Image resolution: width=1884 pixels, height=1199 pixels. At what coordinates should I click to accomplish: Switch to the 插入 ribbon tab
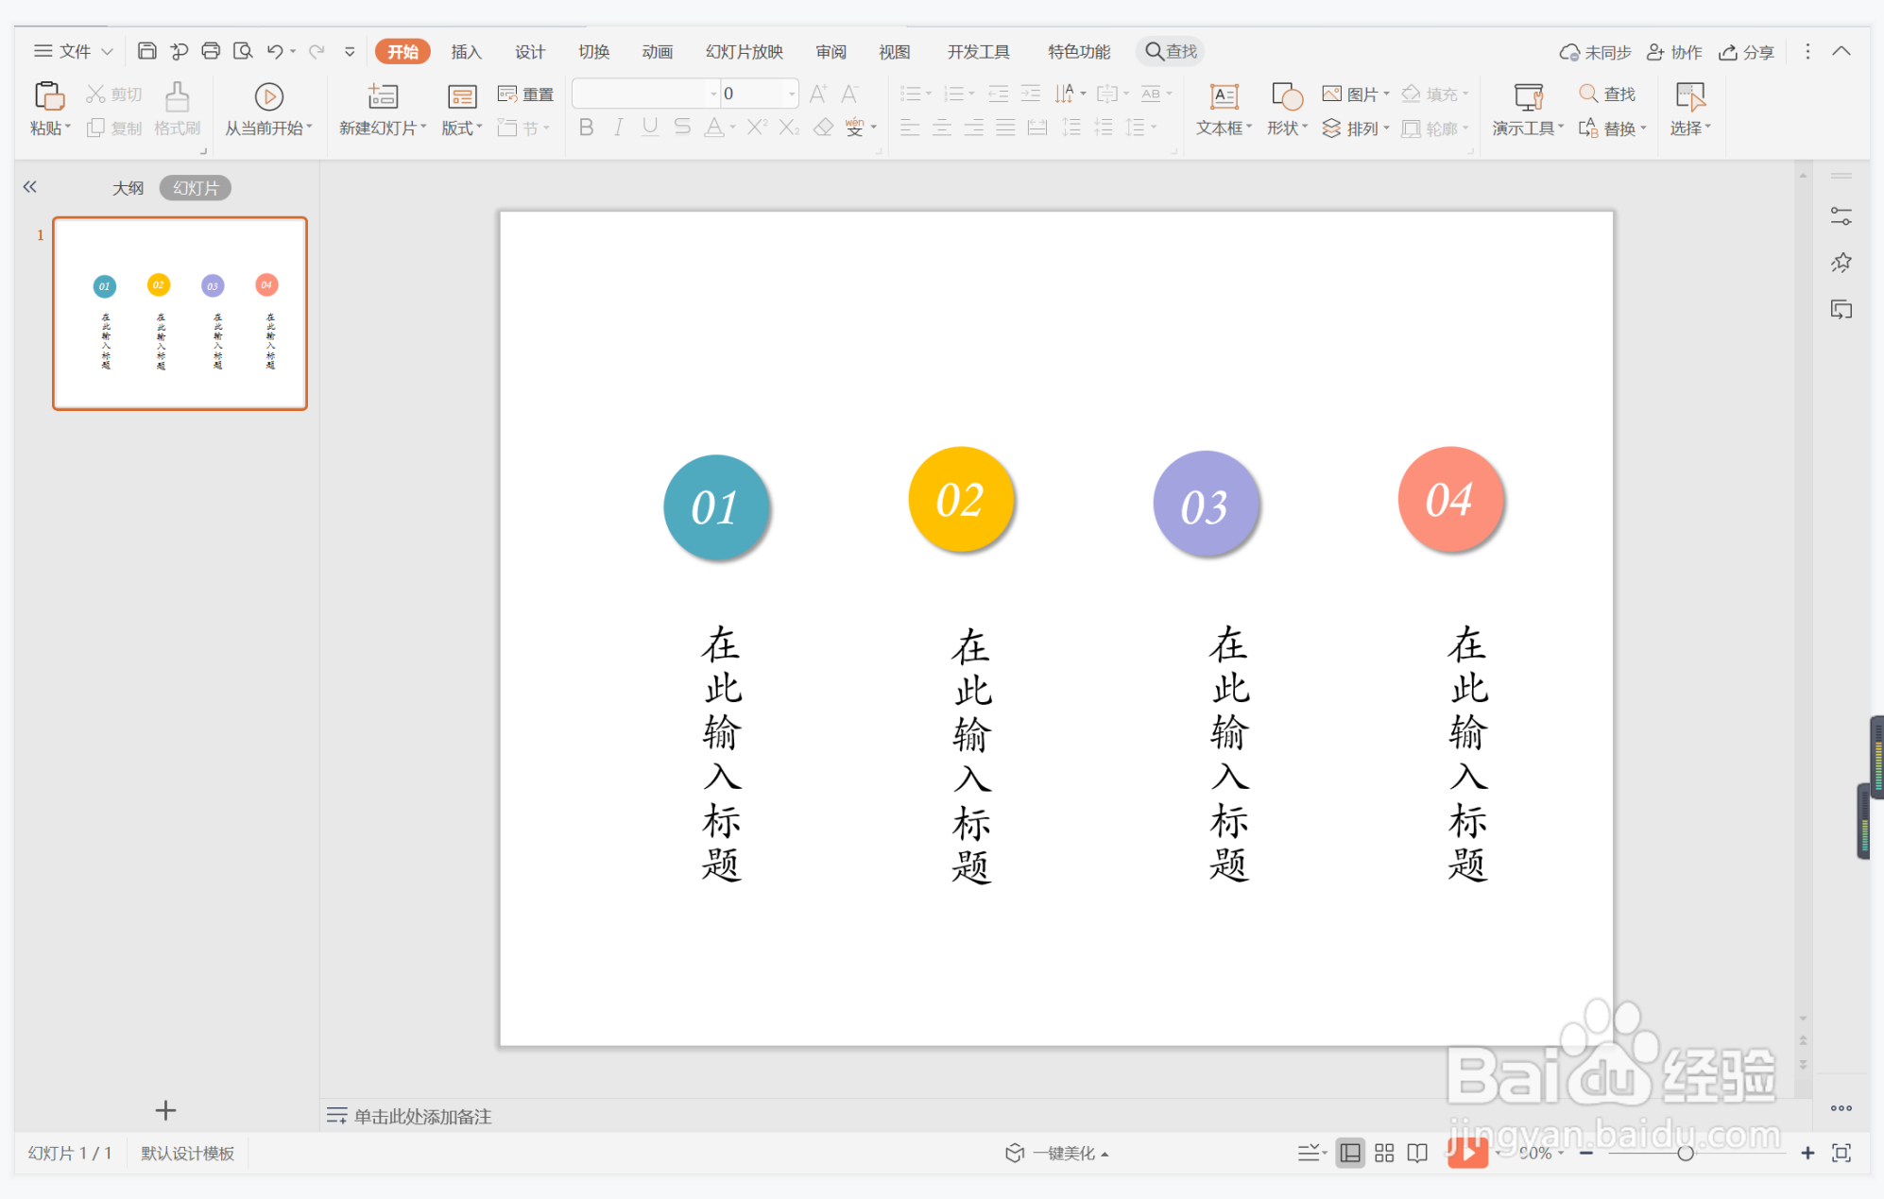coord(465,51)
